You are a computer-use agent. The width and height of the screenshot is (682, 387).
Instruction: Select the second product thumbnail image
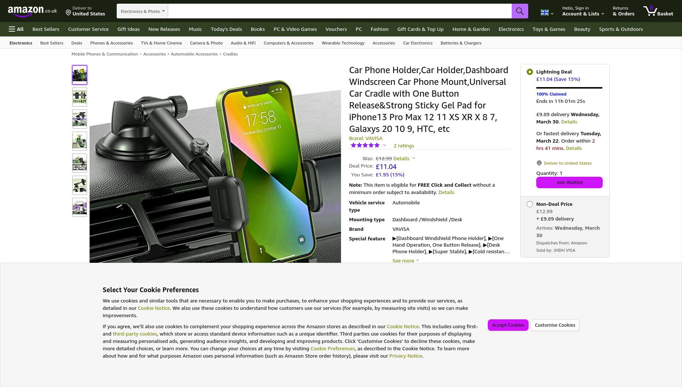80,97
